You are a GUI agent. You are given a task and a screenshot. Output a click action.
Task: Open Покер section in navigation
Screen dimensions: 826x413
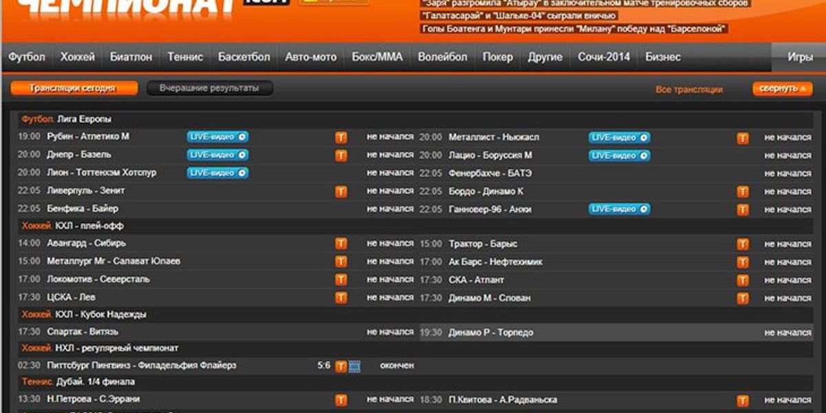pyautogui.click(x=498, y=57)
